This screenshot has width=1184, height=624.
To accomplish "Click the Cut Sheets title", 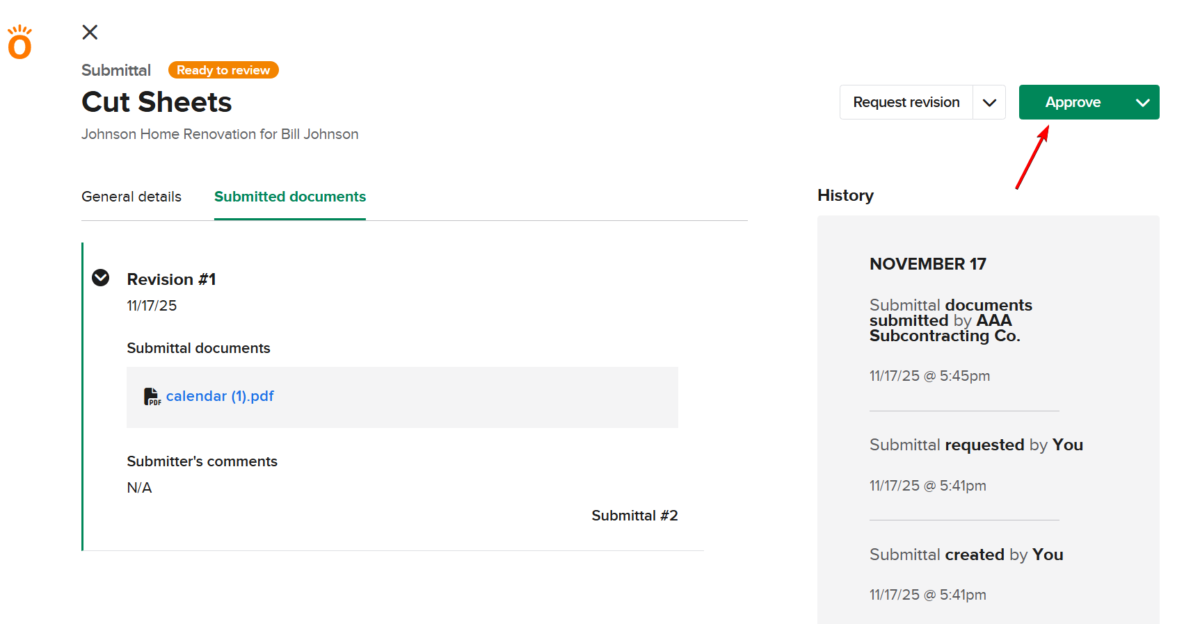I will tap(157, 102).
